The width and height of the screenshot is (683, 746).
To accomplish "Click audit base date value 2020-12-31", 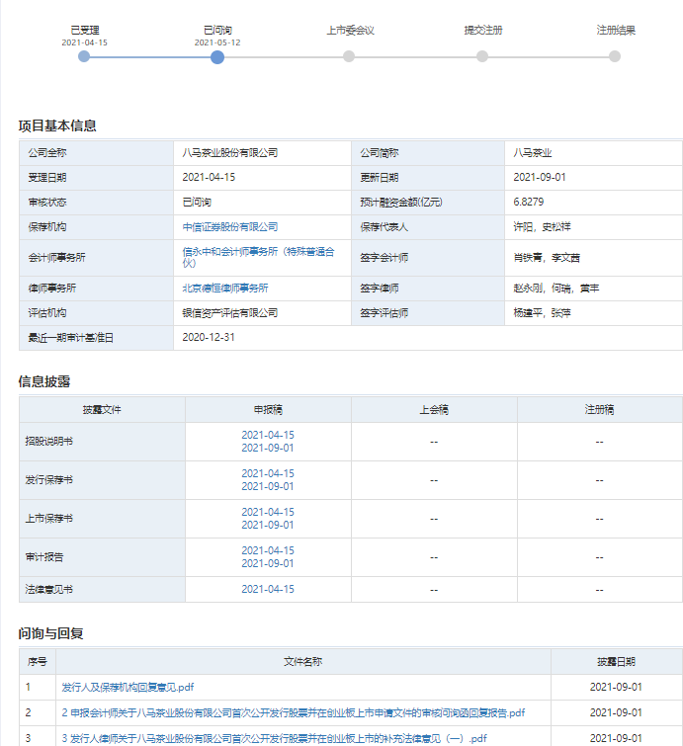I will coord(209,337).
